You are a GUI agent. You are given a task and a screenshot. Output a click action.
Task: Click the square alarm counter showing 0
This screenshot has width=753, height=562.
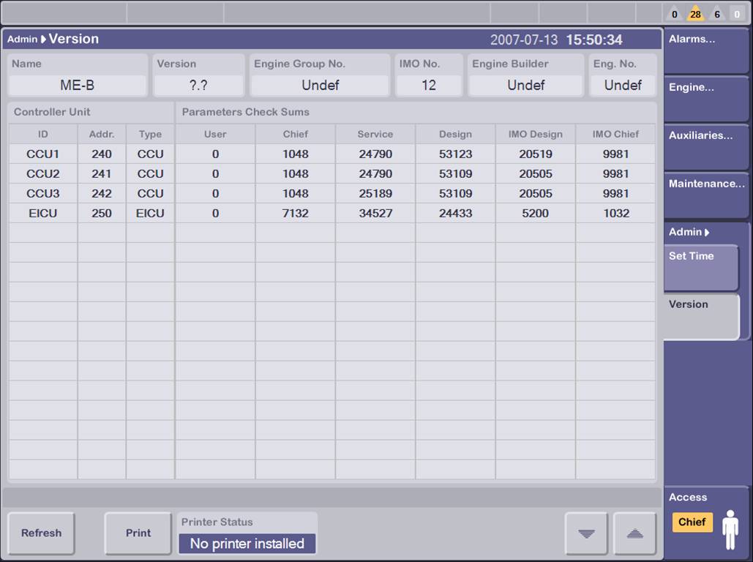(x=738, y=15)
